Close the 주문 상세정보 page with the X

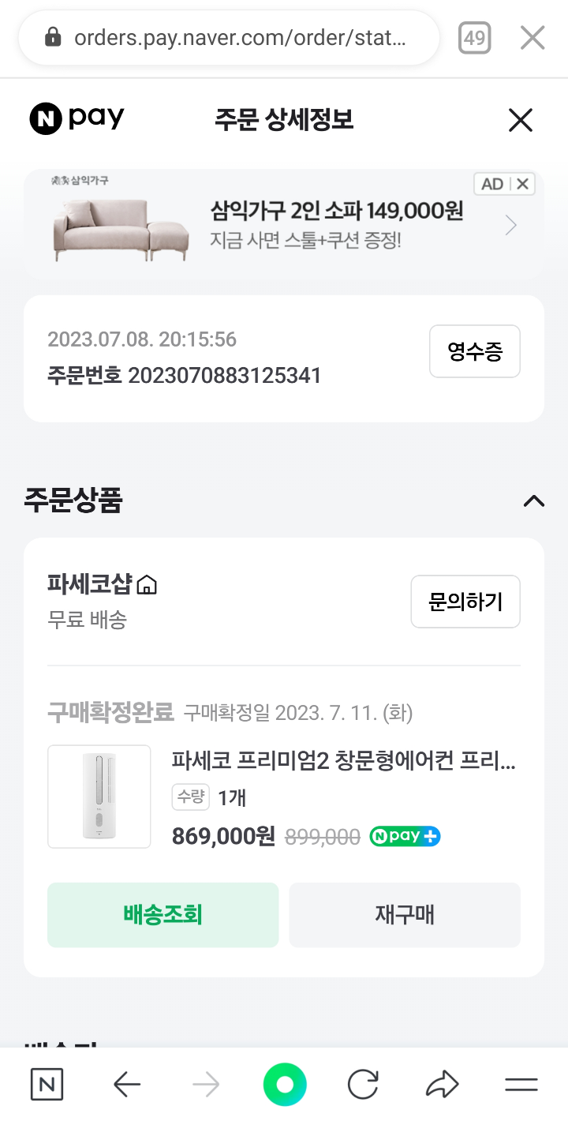[x=521, y=120]
